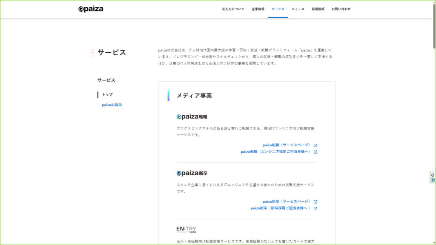The image size is (436, 245).
Task: Open paiza転職（サービスページ） link
Action: [286, 145]
